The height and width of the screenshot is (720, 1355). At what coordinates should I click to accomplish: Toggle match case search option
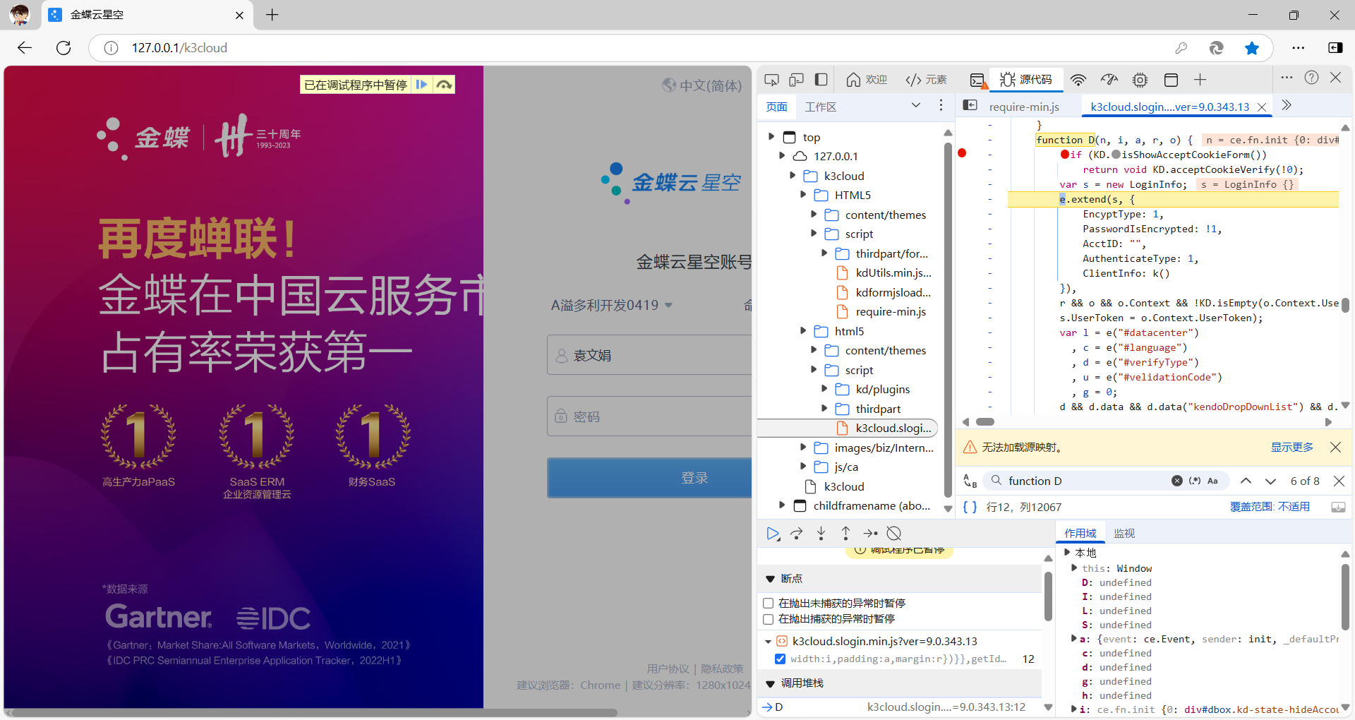pyautogui.click(x=1212, y=481)
